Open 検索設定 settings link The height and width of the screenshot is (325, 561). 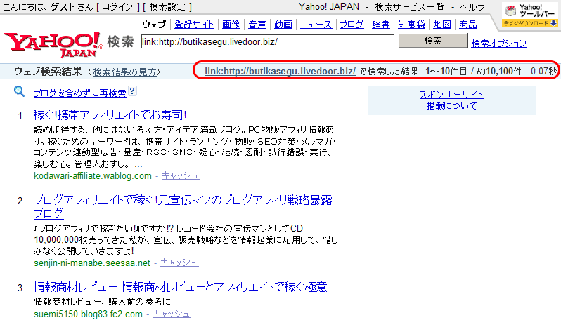[x=167, y=7]
